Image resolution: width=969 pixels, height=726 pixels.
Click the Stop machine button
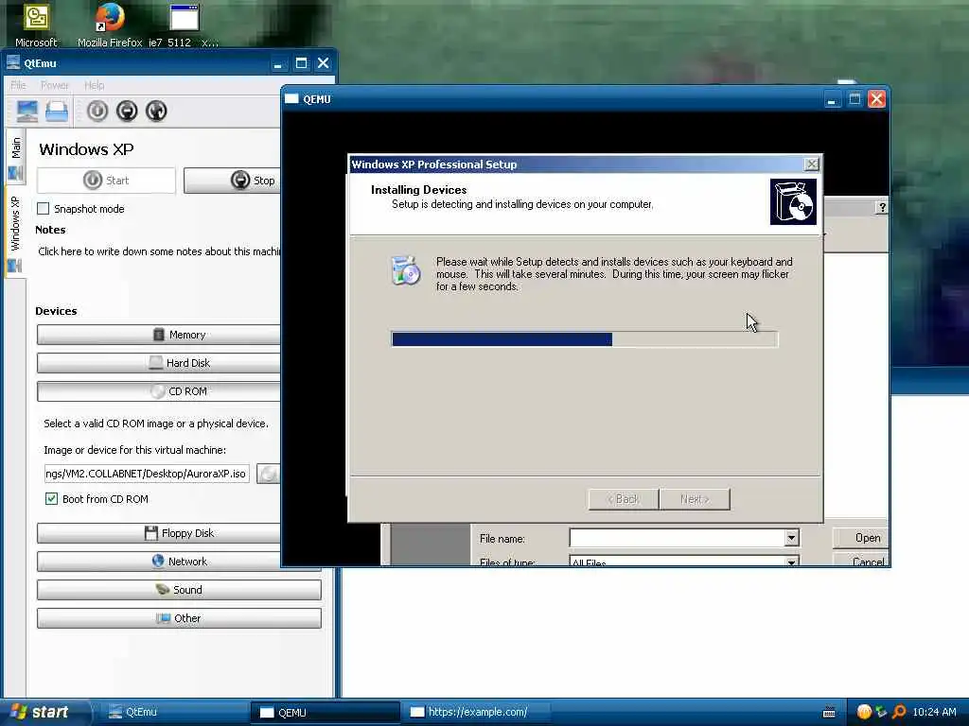(233, 181)
